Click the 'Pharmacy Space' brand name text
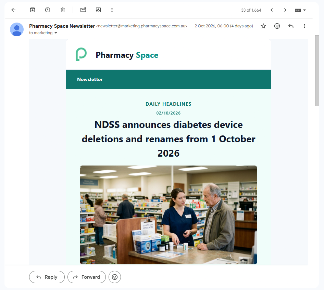Image resolution: width=324 pixels, height=290 pixels. click(x=127, y=55)
